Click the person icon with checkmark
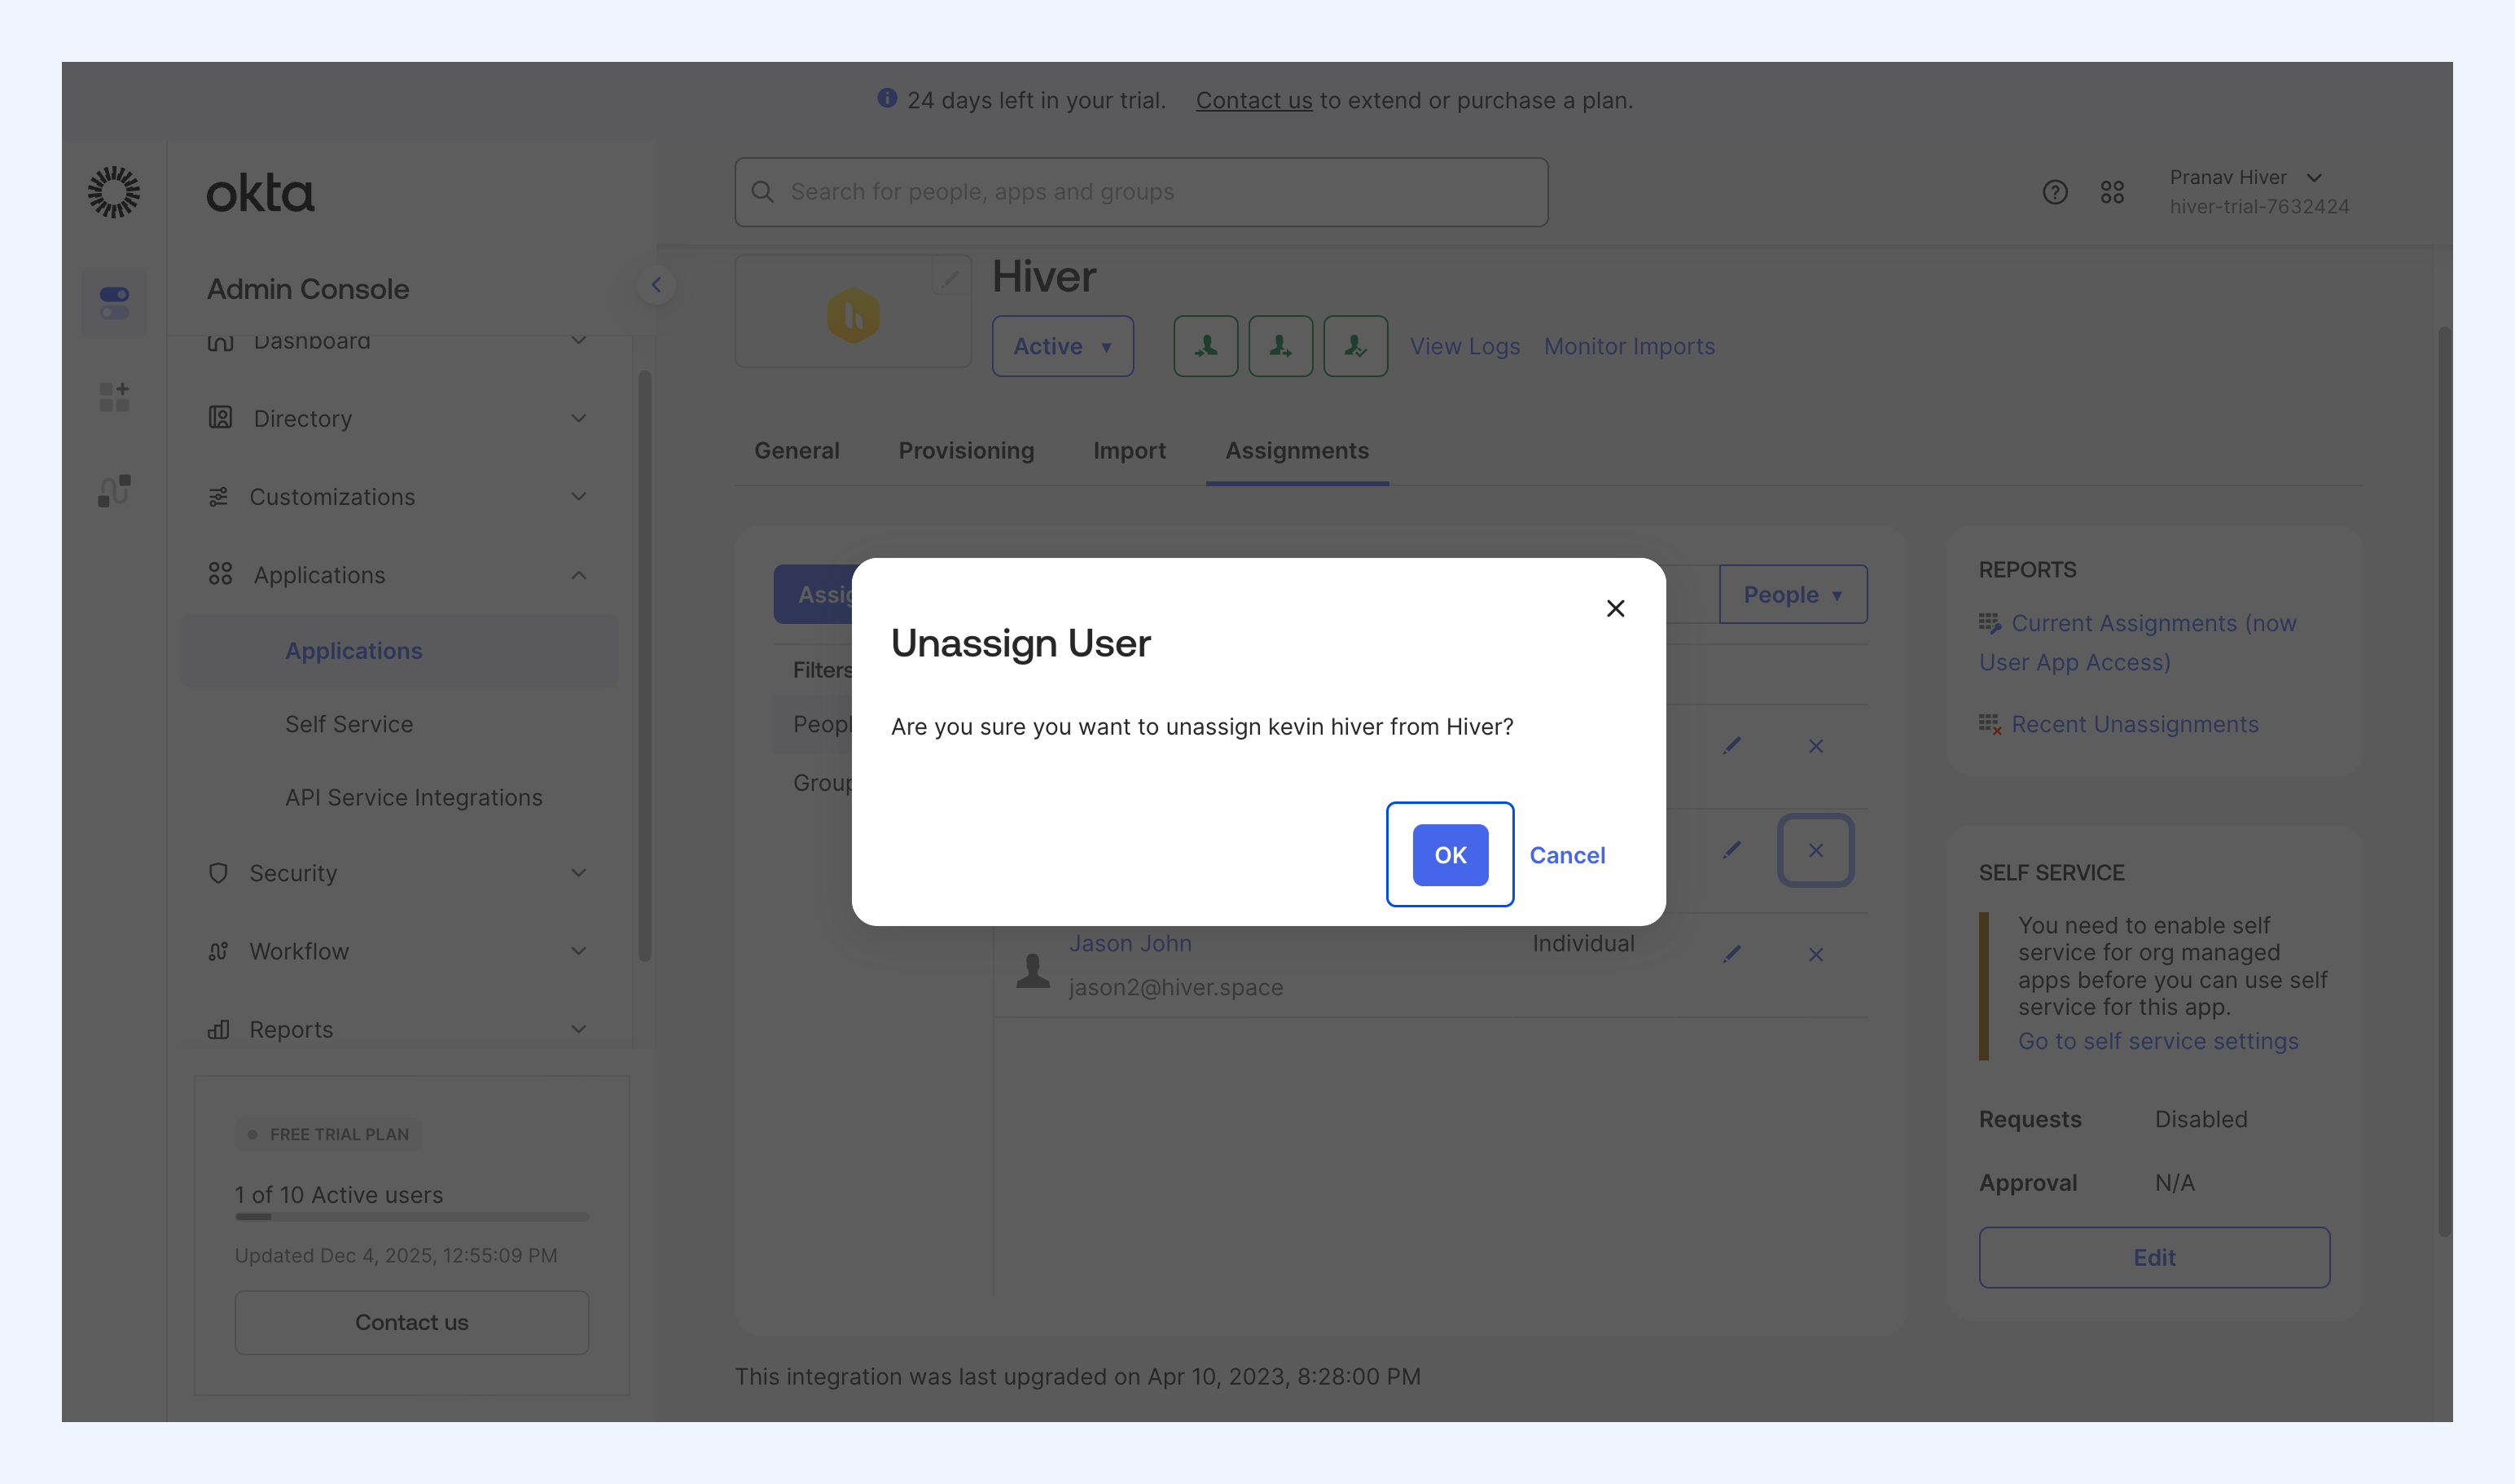 pyautogui.click(x=1355, y=346)
